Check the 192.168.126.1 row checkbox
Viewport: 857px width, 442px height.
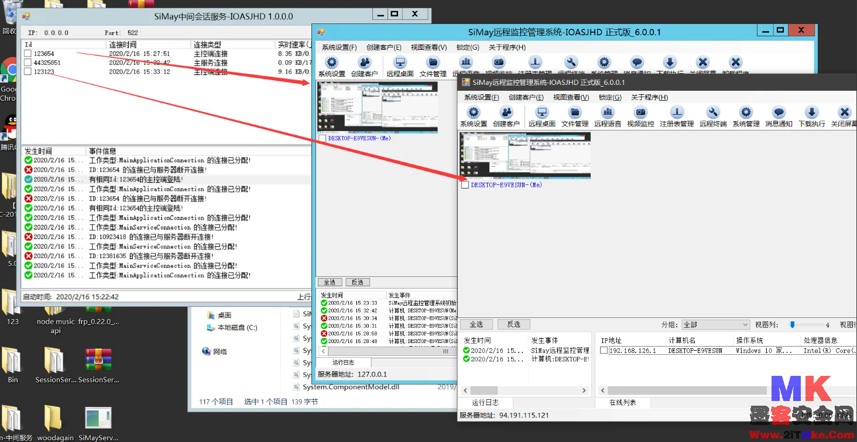(x=604, y=351)
